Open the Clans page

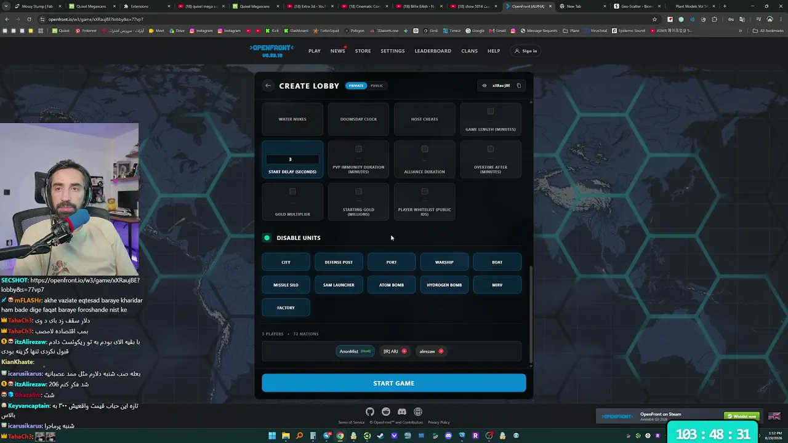[469, 51]
